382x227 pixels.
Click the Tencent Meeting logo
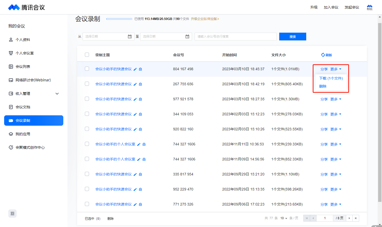[x=26, y=7]
